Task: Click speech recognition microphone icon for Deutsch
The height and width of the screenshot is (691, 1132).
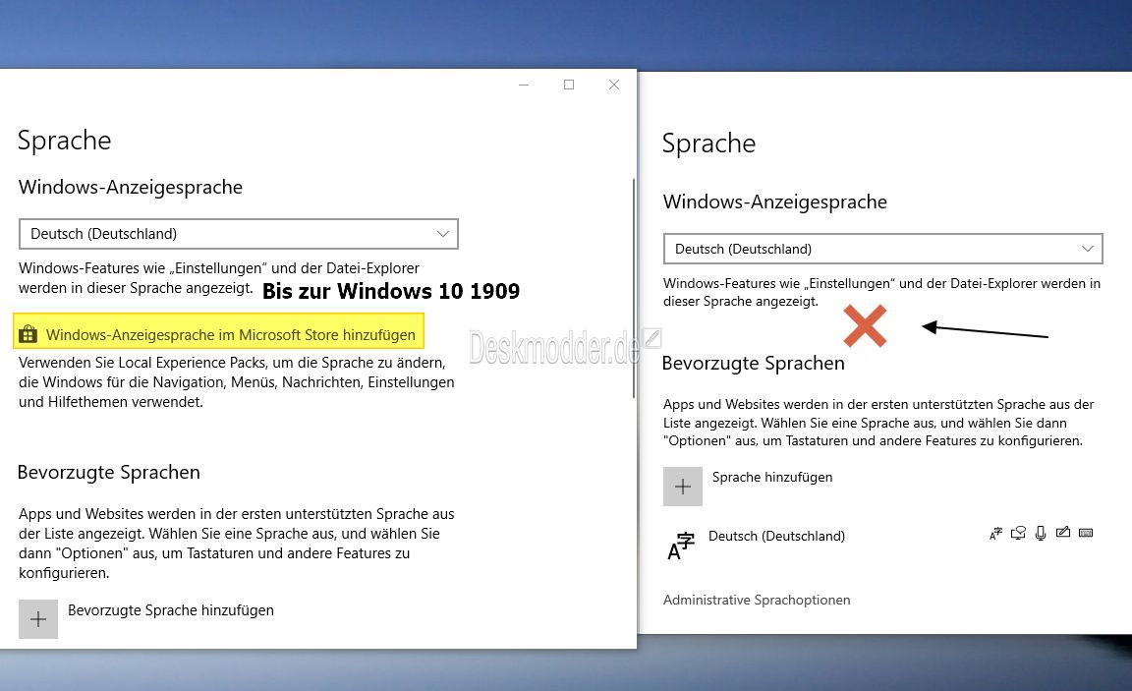Action: point(1041,534)
